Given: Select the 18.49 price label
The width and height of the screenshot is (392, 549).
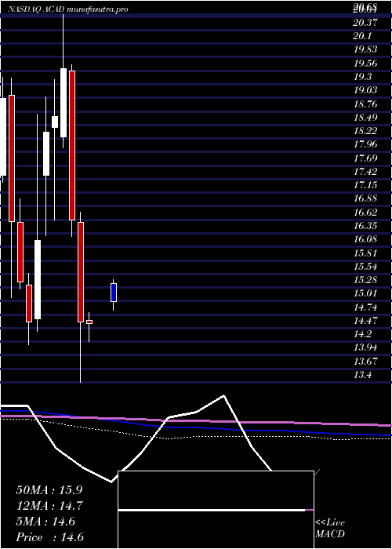Looking at the screenshot, I should (x=366, y=118).
